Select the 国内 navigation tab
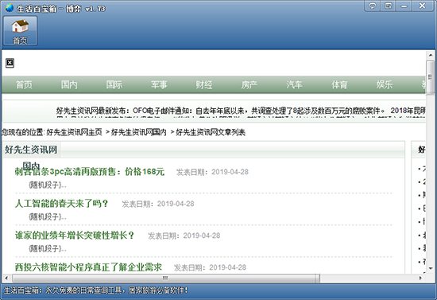437x300 pixels. point(69,84)
